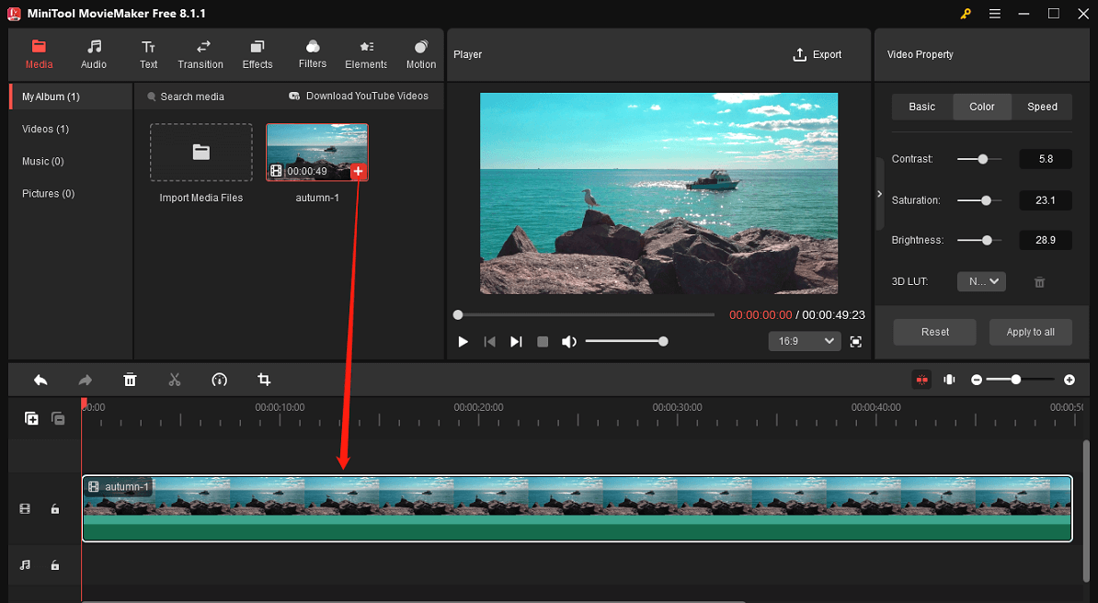Open the Audio library tab
Viewport: 1098px width, 603px height.
click(93, 54)
